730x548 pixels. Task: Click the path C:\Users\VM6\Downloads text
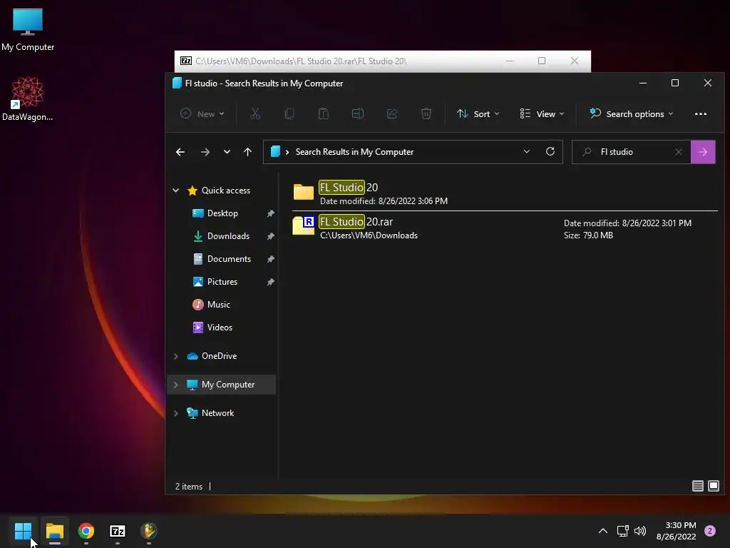click(369, 235)
